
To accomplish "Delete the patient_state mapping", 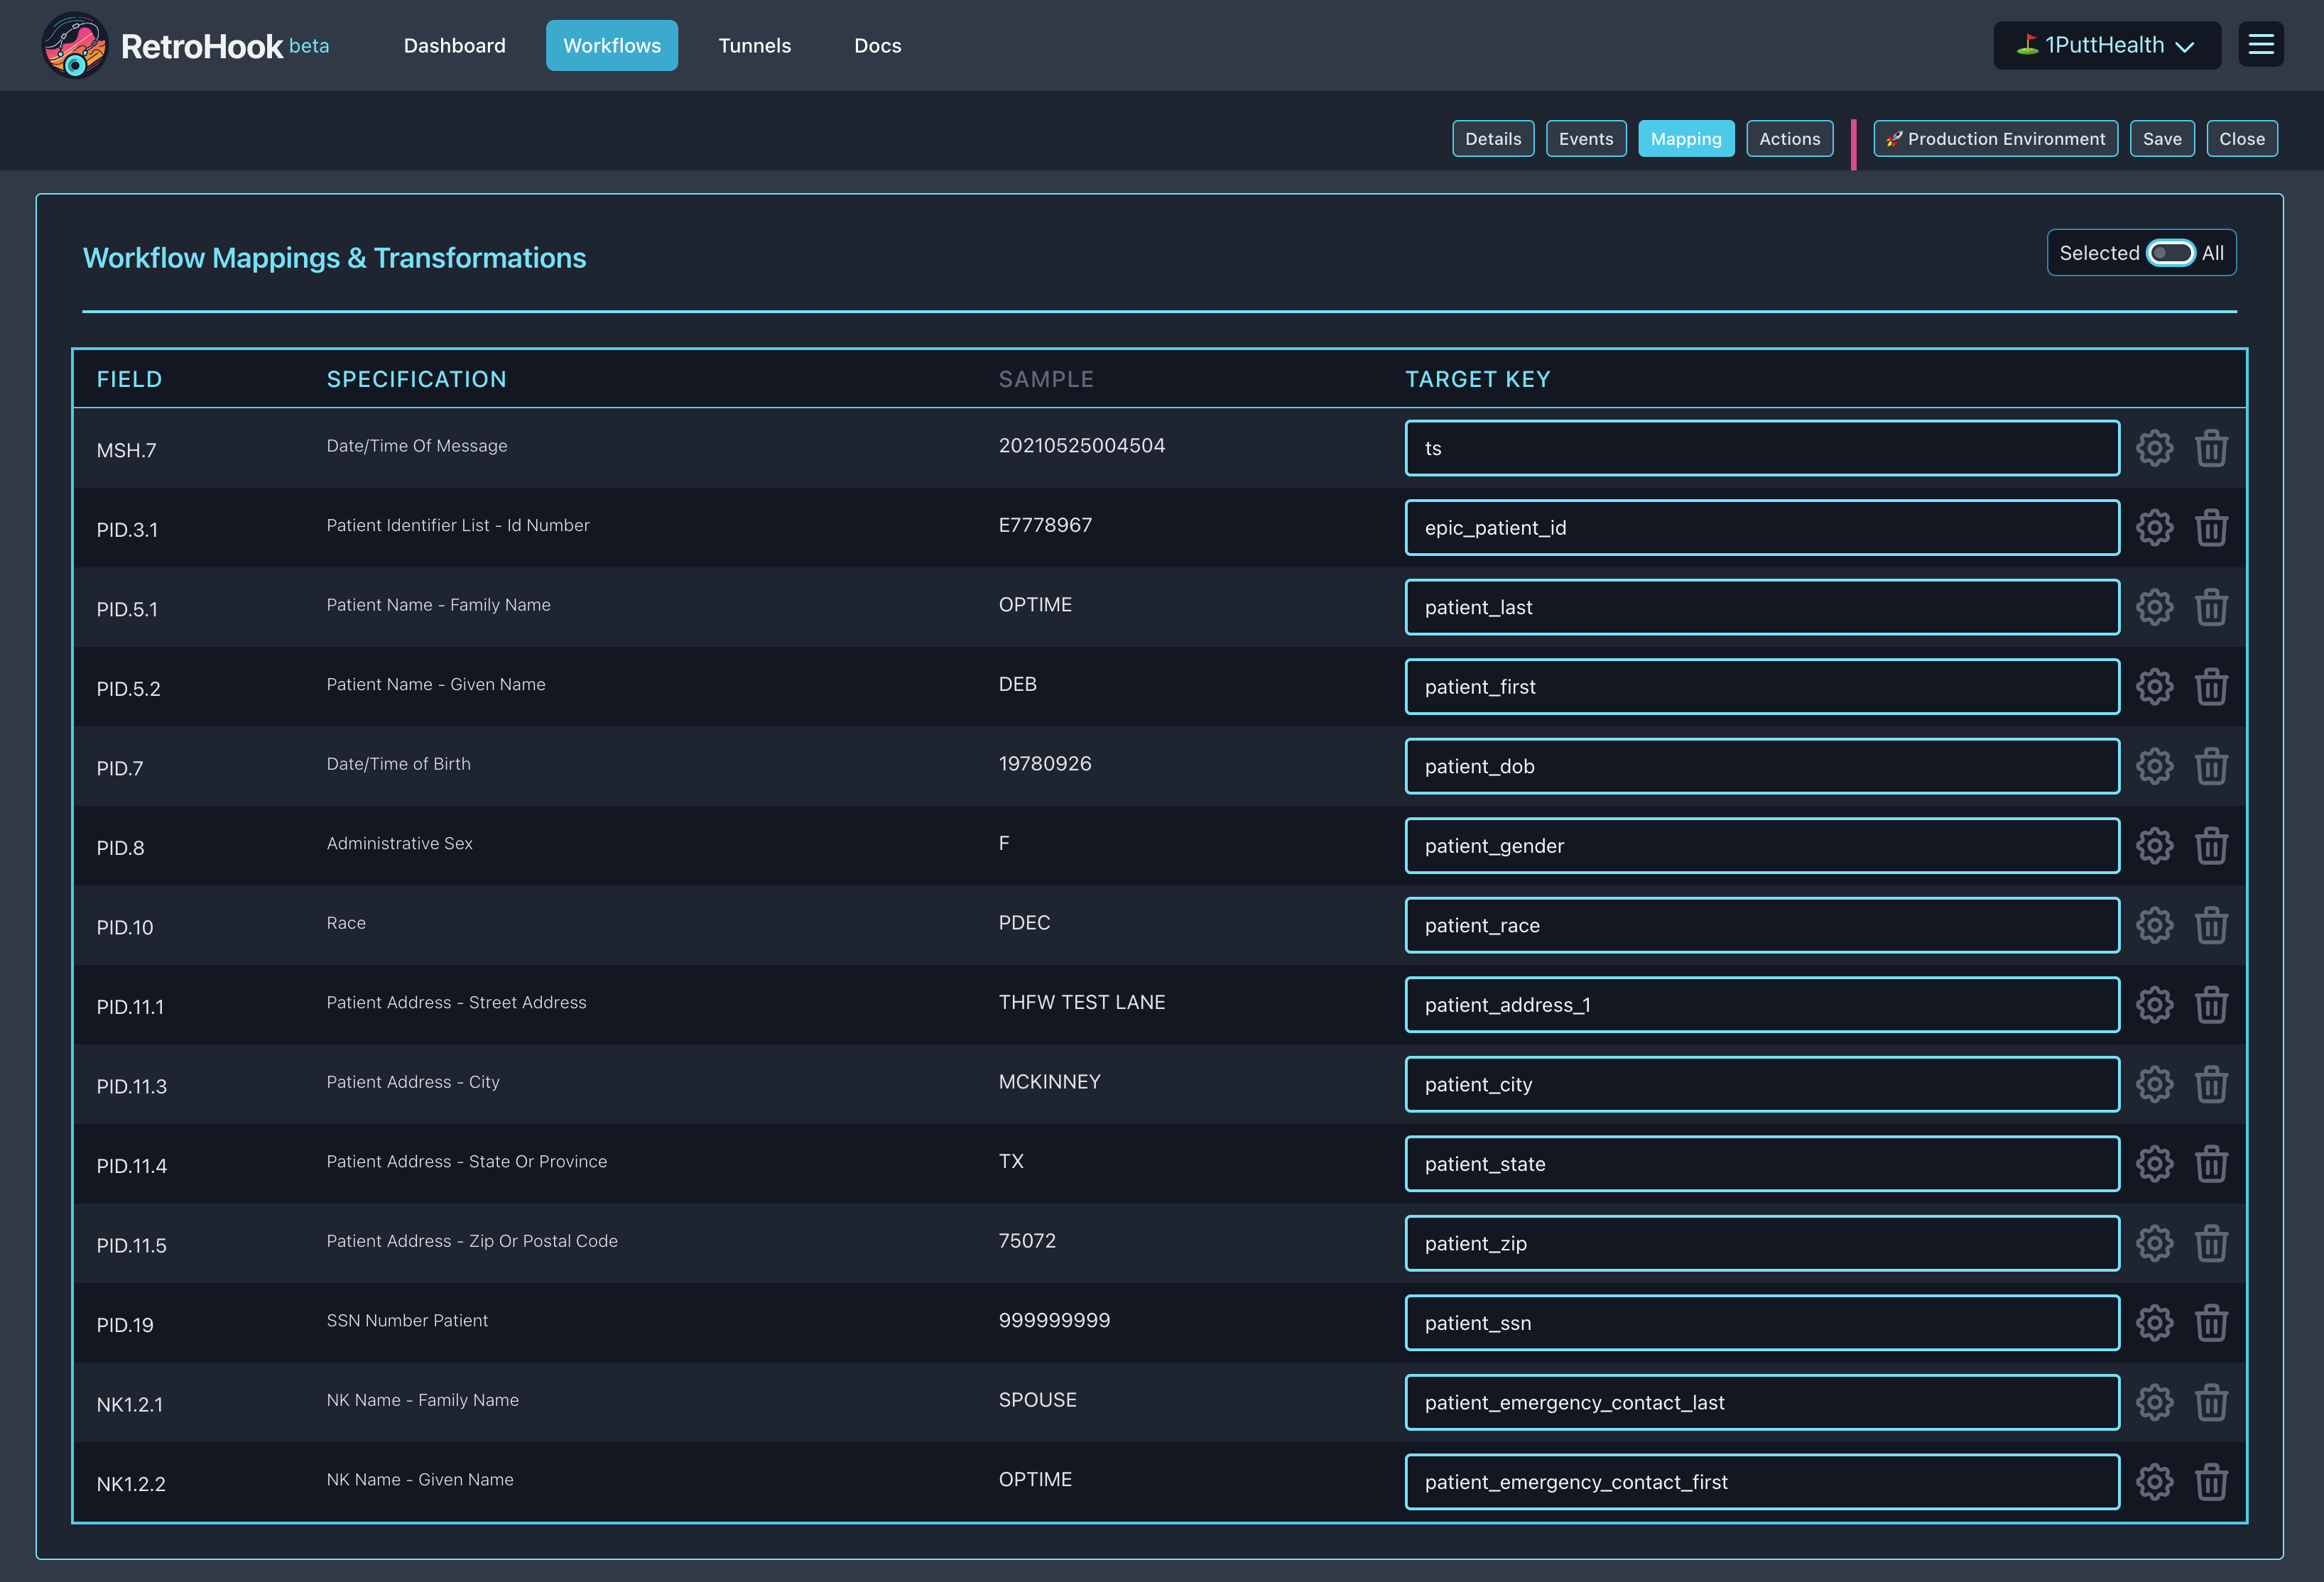I will [2211, 1164].
